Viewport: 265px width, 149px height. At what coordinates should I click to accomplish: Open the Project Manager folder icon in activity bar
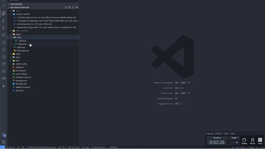4,78
